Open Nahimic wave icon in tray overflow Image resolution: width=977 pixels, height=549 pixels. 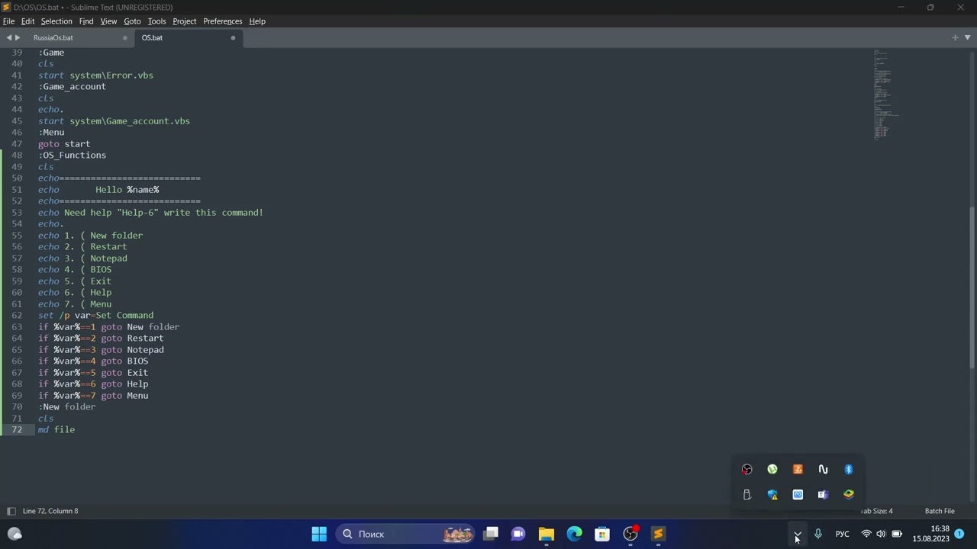pos(823,470)
